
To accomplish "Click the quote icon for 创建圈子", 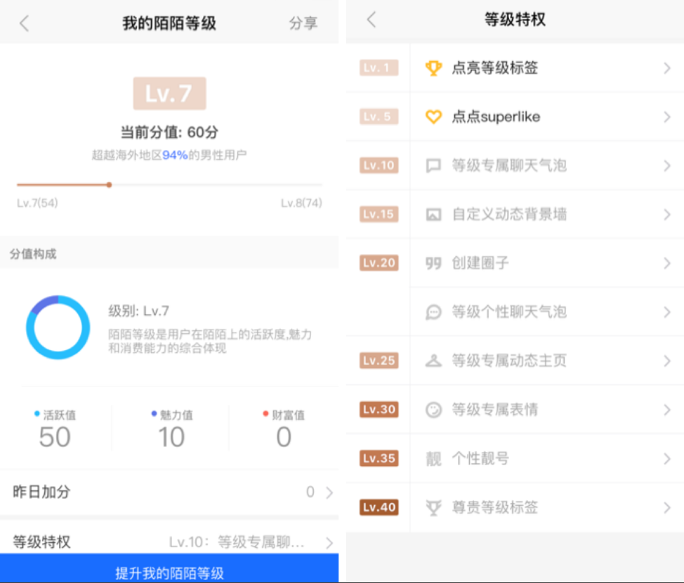I will (x=433, y=263).
